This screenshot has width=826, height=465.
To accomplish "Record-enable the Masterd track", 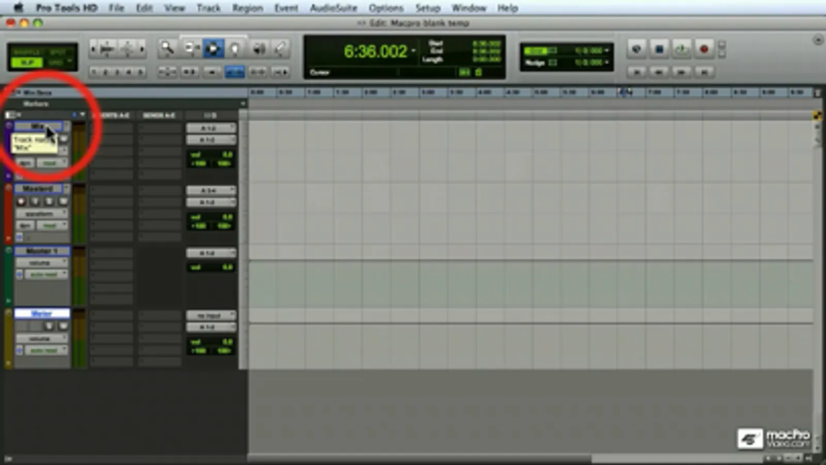I will 21,202.
